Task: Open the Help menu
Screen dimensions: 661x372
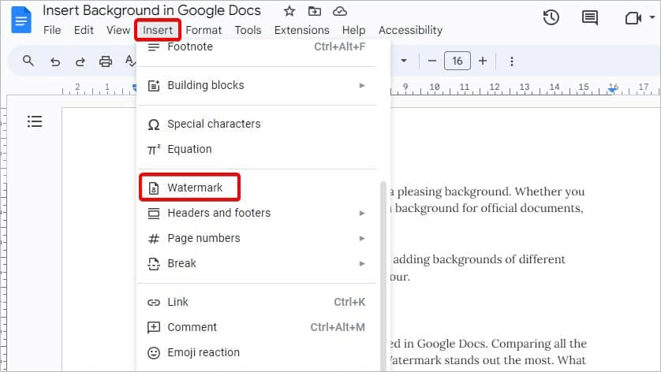Action: [x=353, y=30]
